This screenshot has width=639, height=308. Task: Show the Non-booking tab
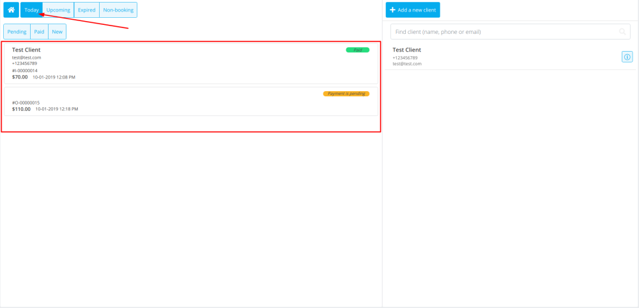click(x=118, y=10)
